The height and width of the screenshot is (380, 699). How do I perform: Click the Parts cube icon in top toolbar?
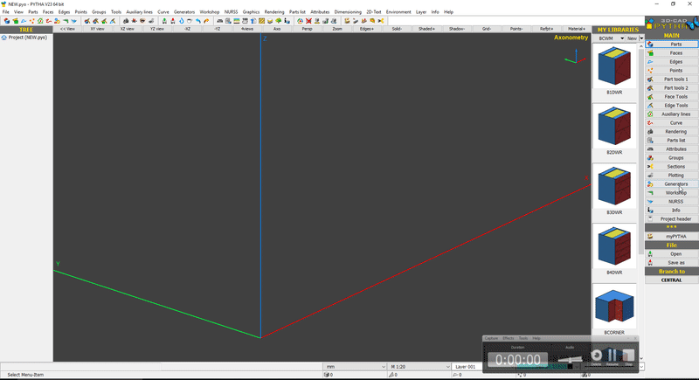tap(7, 21)
